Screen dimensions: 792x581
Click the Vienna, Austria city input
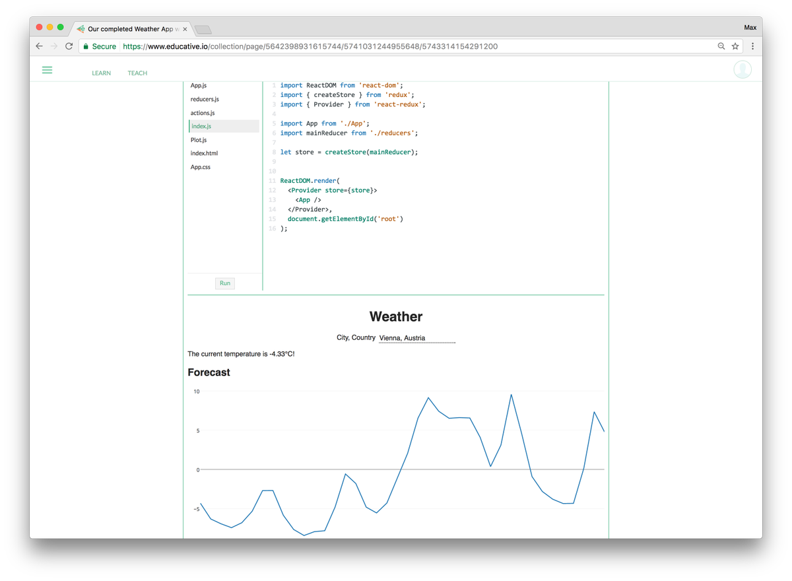pos(417,338)
